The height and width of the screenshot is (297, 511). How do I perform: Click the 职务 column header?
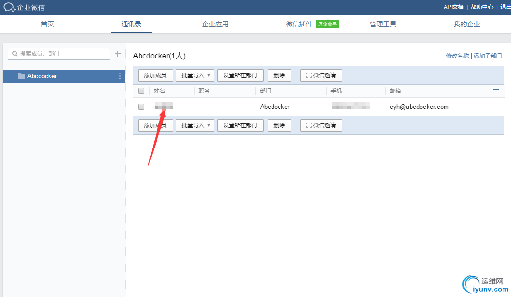204,91
